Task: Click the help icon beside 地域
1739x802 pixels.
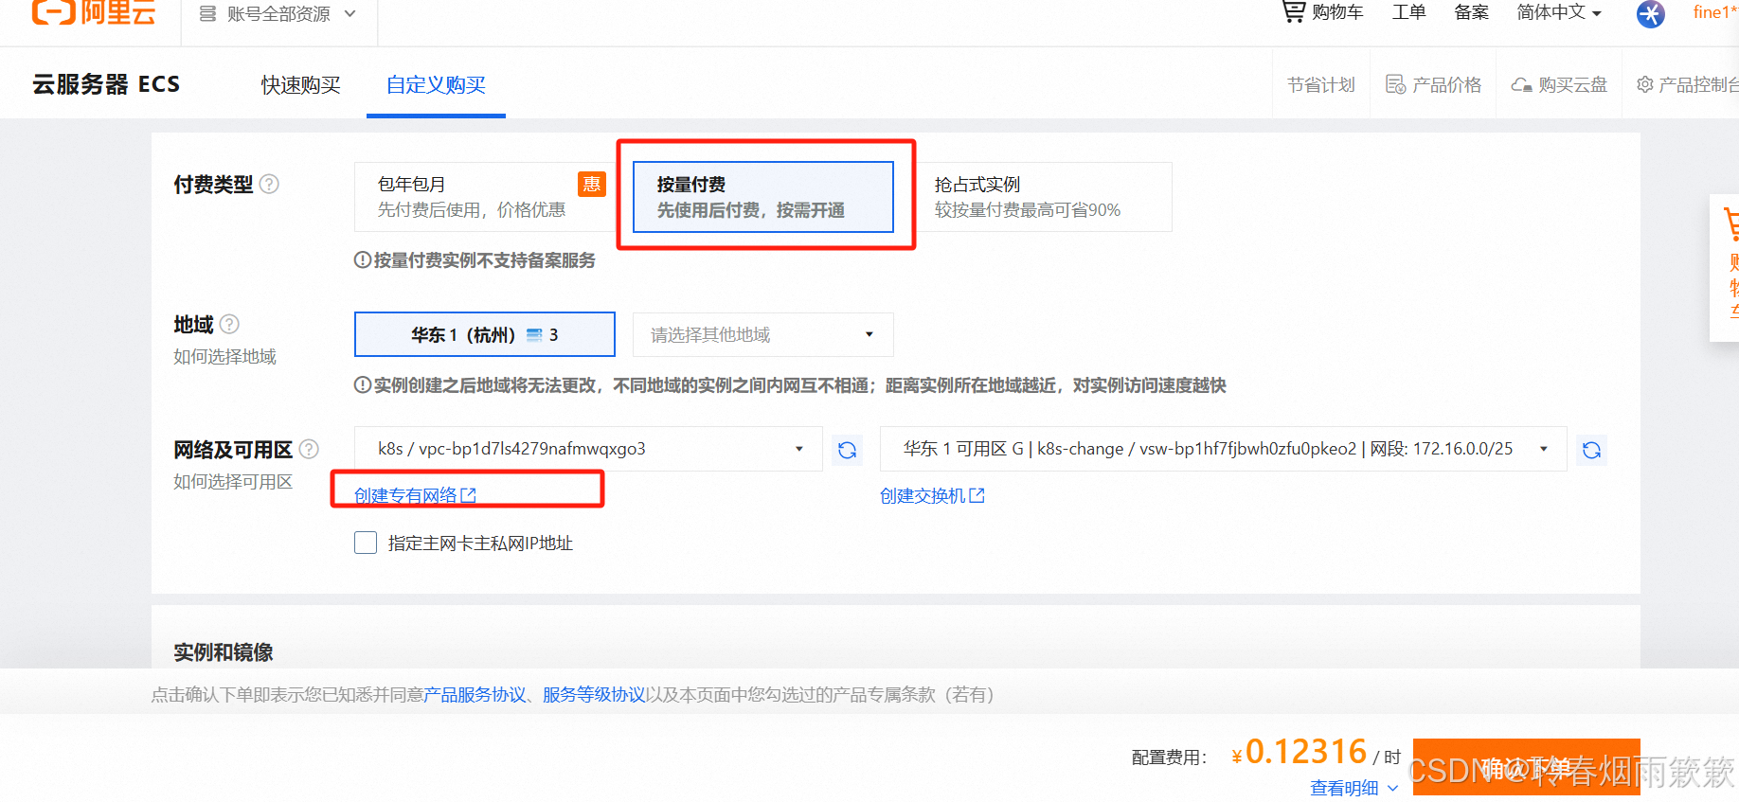Action: [229, 324]
